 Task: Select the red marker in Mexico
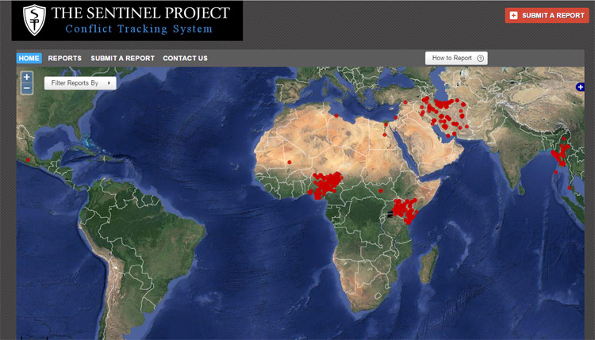point(29,160)
